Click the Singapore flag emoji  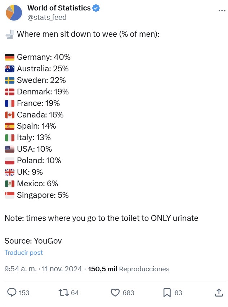point(9,195)
